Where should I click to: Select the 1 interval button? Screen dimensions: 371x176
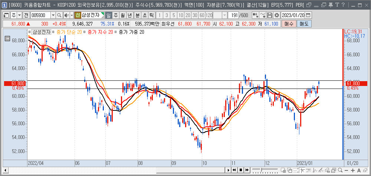point(160,16)
